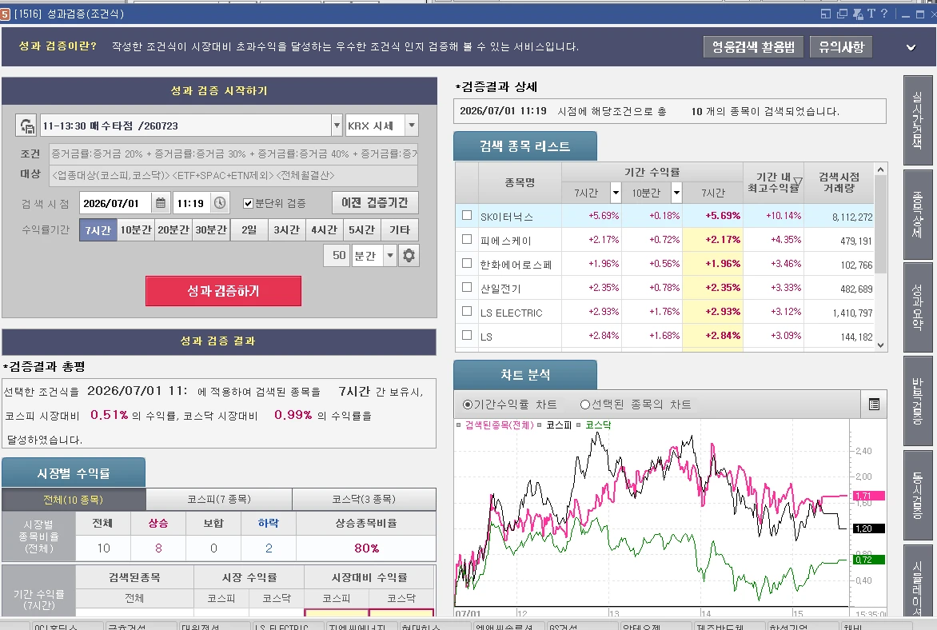Open the 10분간 column dropdown

pyautogui.click(x=676, y=193)
